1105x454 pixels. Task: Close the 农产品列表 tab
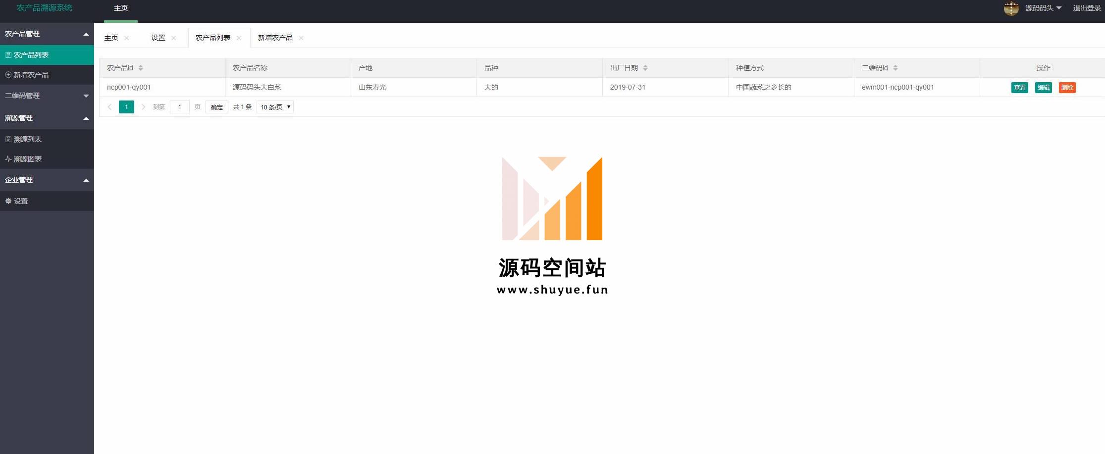239,38
